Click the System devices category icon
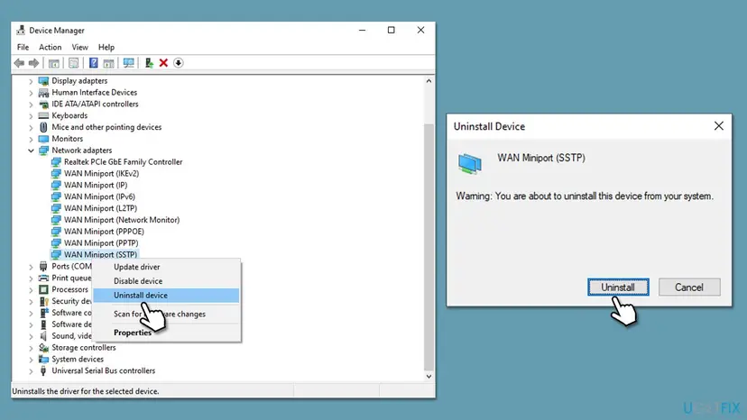This screenshot has height=420, width=747. (43, 359)
